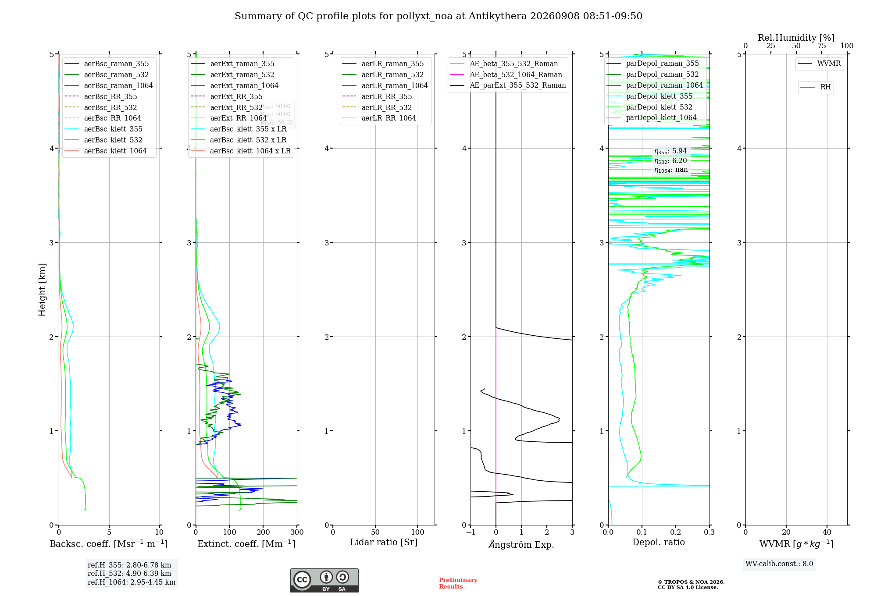
Task: Select the aerBsc_raman_1064 legend entry
Action: [109, 86]
